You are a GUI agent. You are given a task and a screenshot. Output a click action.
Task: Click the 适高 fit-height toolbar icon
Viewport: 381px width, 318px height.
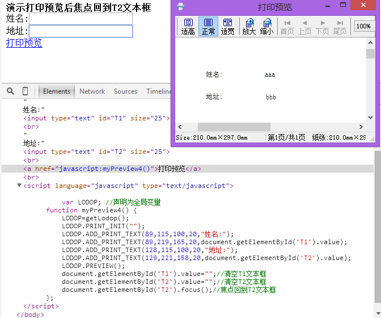pos(188,27)
